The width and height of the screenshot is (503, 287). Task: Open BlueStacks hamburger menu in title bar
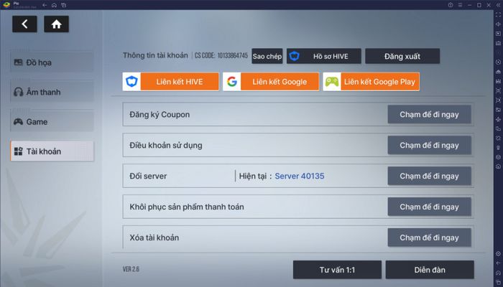tap(461, 5)
